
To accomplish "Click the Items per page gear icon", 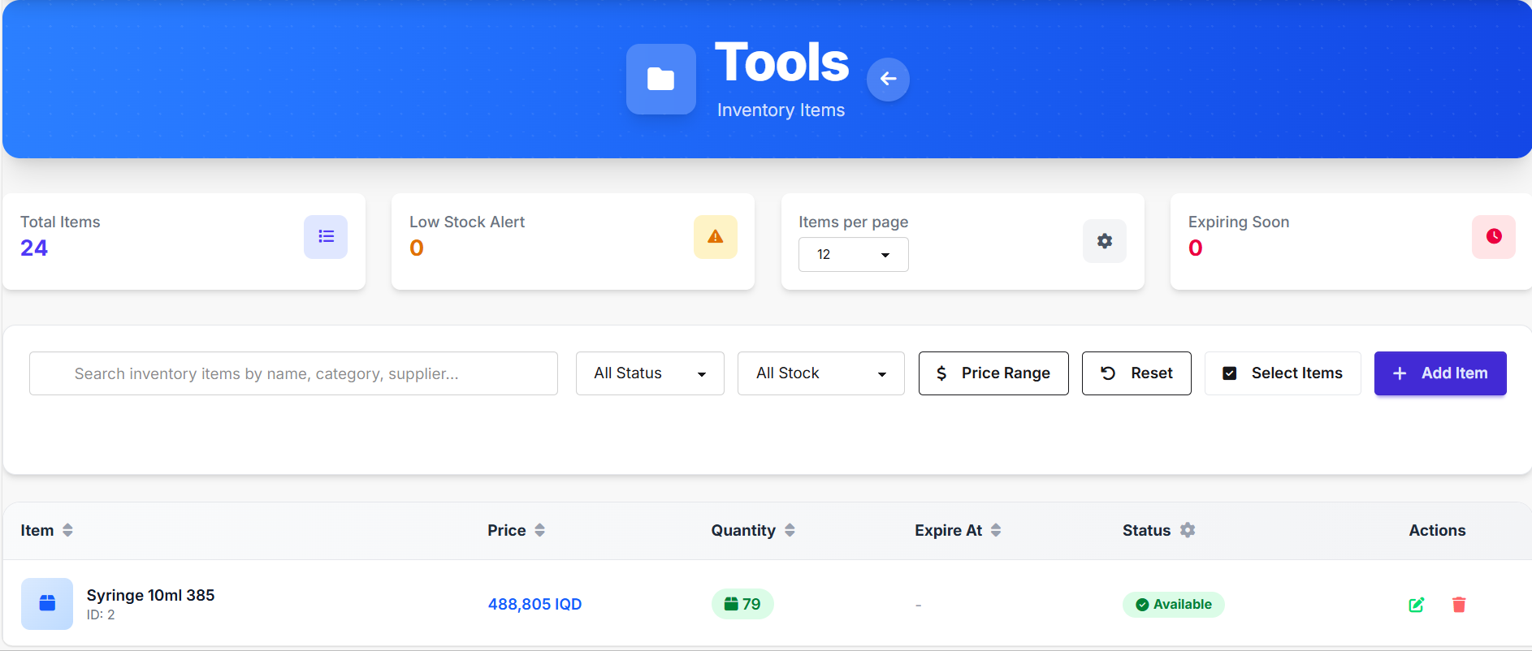I will [x=1104, y=241].
